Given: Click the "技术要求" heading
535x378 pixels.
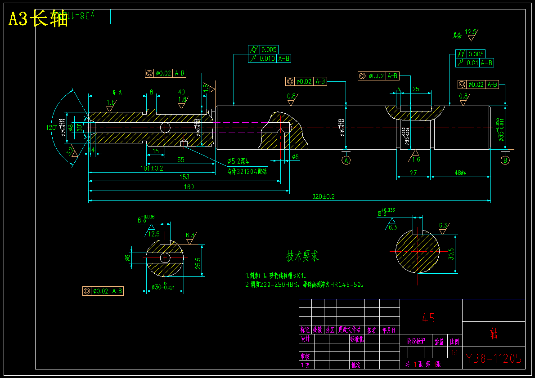Looking at the screenshot, I should [302, 256].
